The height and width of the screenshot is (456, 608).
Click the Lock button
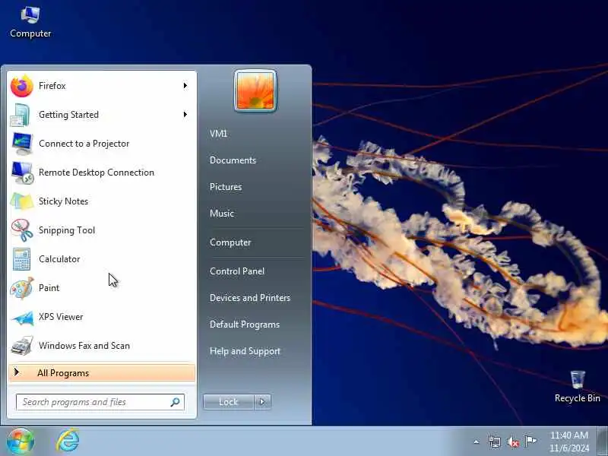229,402
